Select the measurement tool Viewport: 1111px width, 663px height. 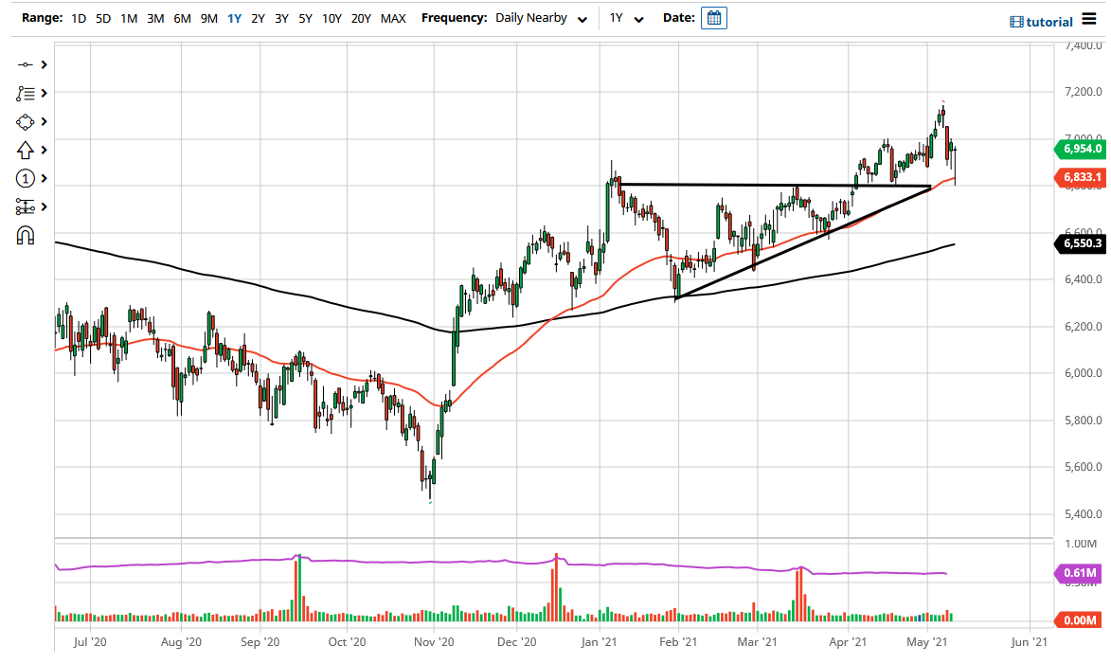pyautogui.click(x=26, y=206)
